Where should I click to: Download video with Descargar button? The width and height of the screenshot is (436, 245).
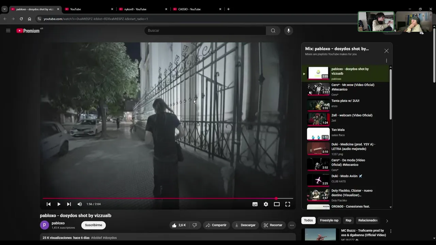tap(245, 225)
